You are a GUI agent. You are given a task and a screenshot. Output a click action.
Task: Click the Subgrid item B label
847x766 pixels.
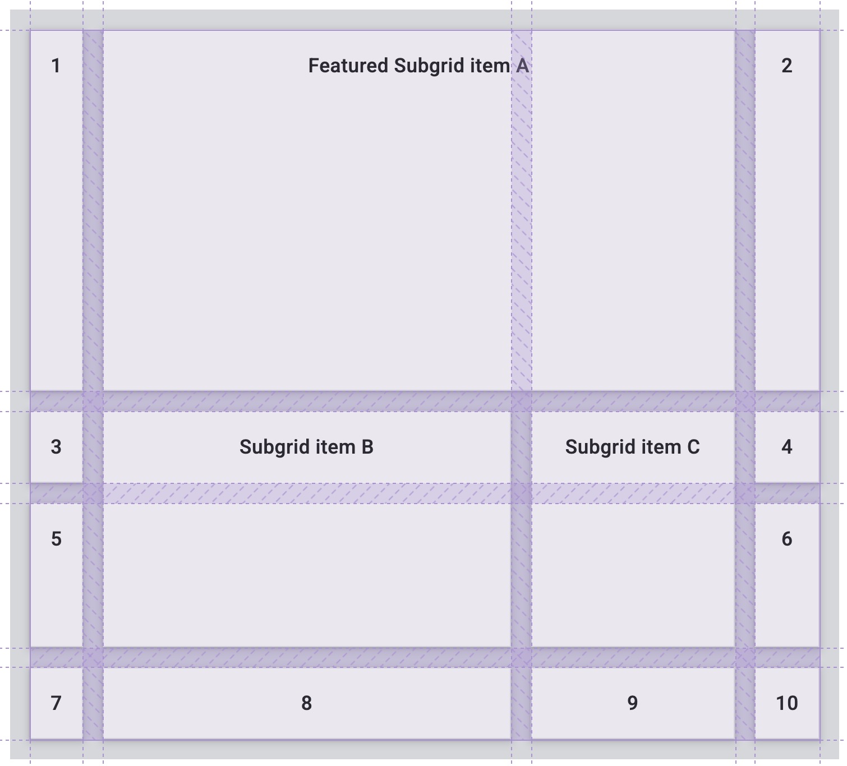pos(306,447)
